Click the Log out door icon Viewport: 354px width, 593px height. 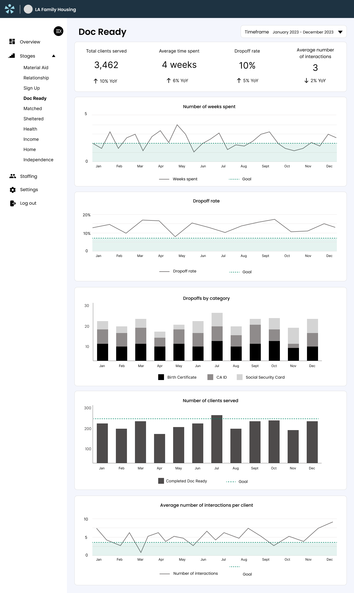coord(13,203)
